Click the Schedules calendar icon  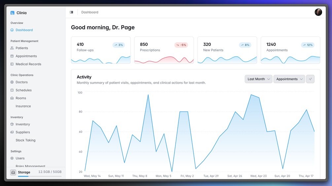coord(12,90)
